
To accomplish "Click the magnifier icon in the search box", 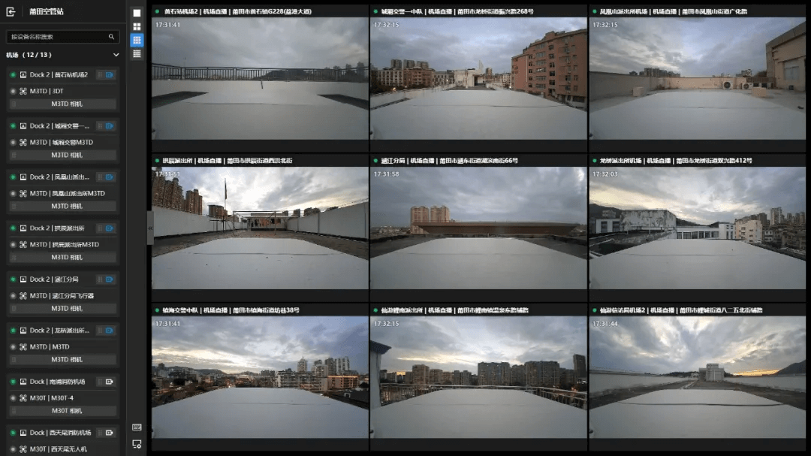I will pos(111,37).
